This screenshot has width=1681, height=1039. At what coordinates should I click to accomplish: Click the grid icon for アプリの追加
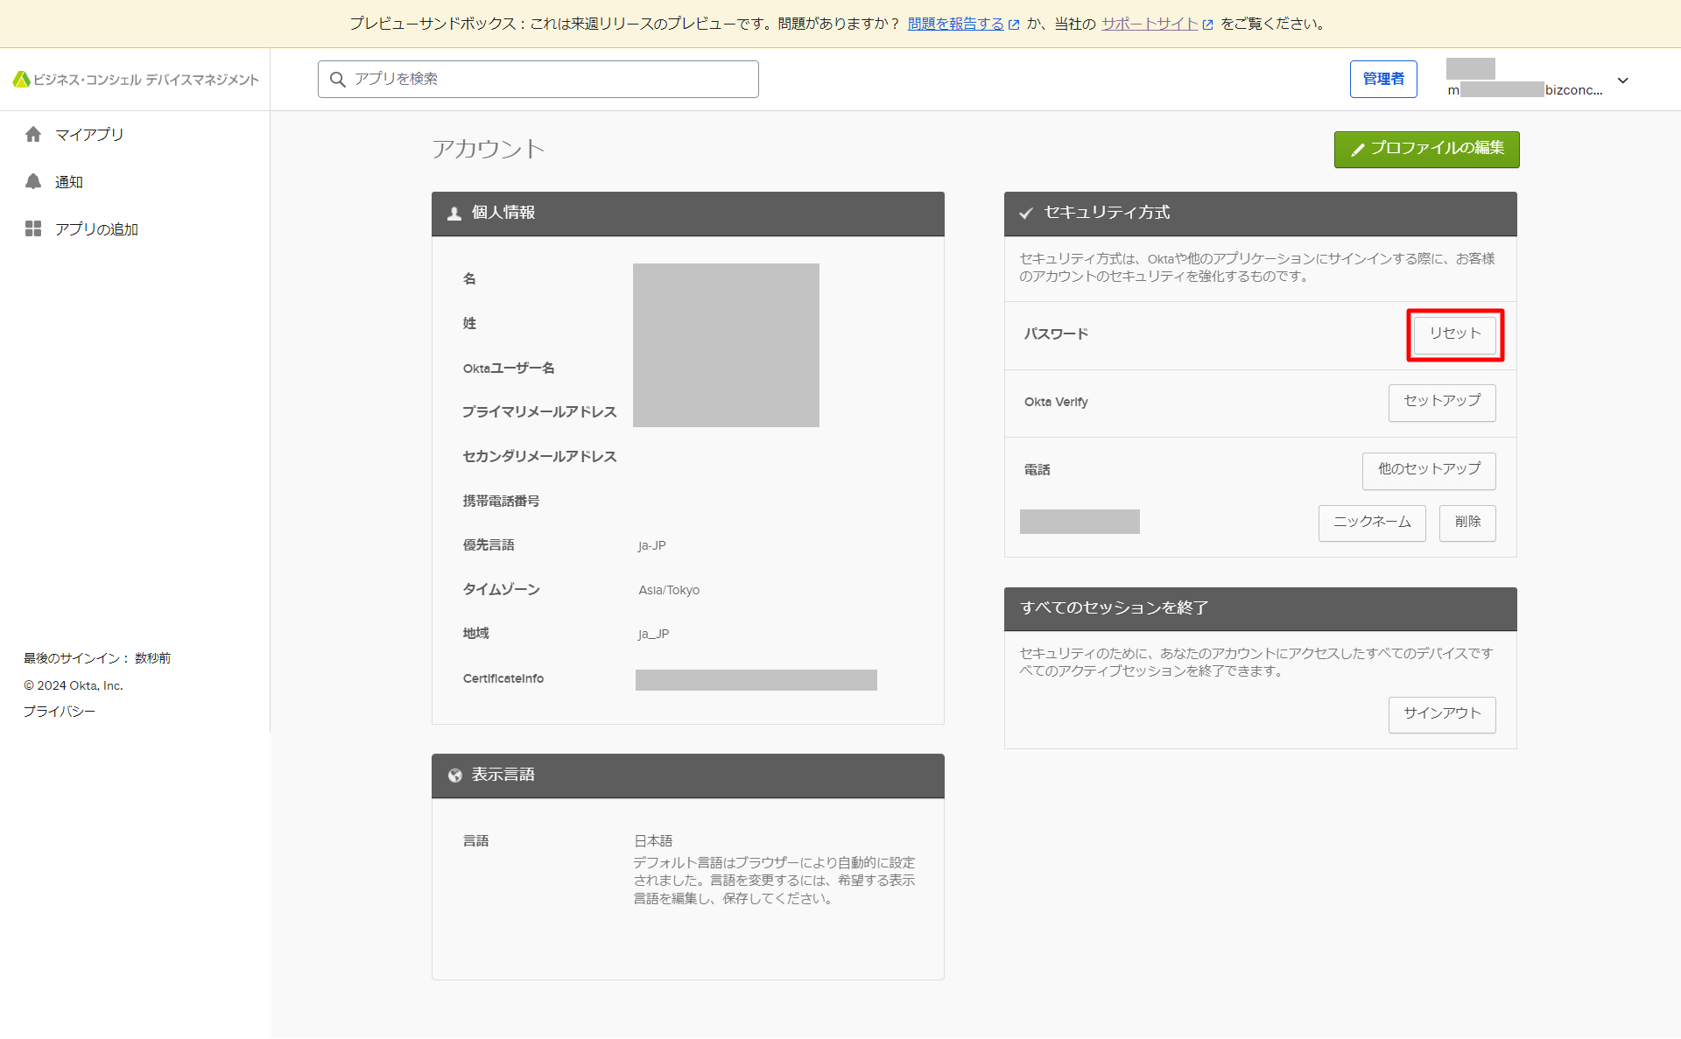(x=33, y=228)
